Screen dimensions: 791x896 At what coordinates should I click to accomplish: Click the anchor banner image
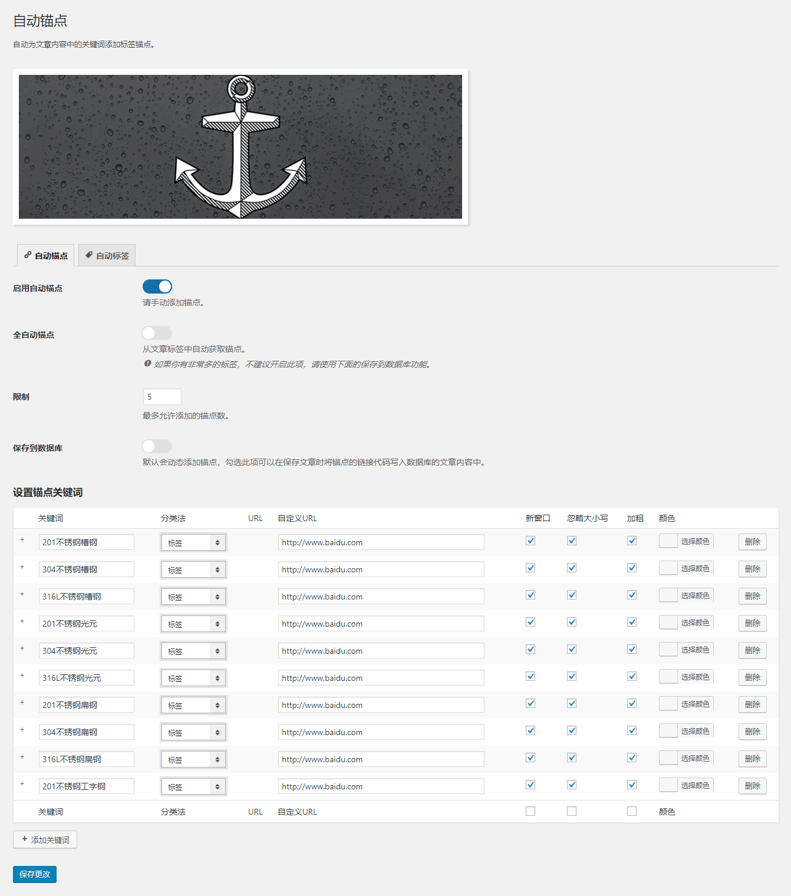[240, 147]
